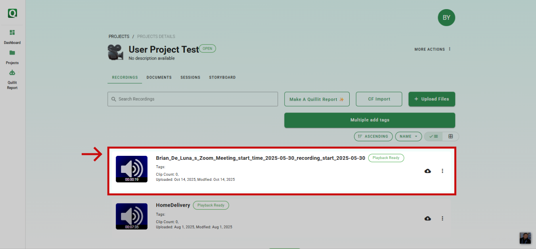
Task: Toggle Ascending sort order
Action: point(373,136)
